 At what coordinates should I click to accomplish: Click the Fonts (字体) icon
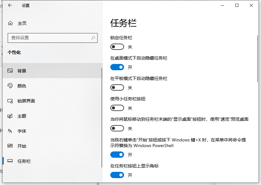pos(10,131)
